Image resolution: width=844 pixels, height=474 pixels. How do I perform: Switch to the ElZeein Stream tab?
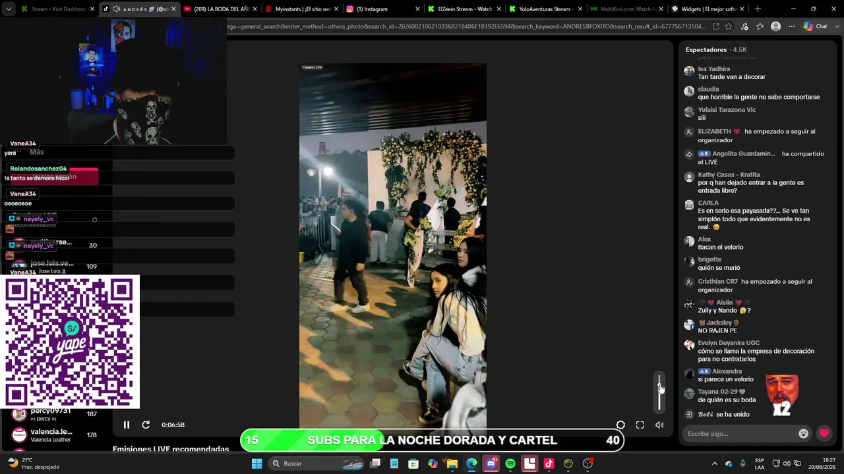(x=464, y=9)
